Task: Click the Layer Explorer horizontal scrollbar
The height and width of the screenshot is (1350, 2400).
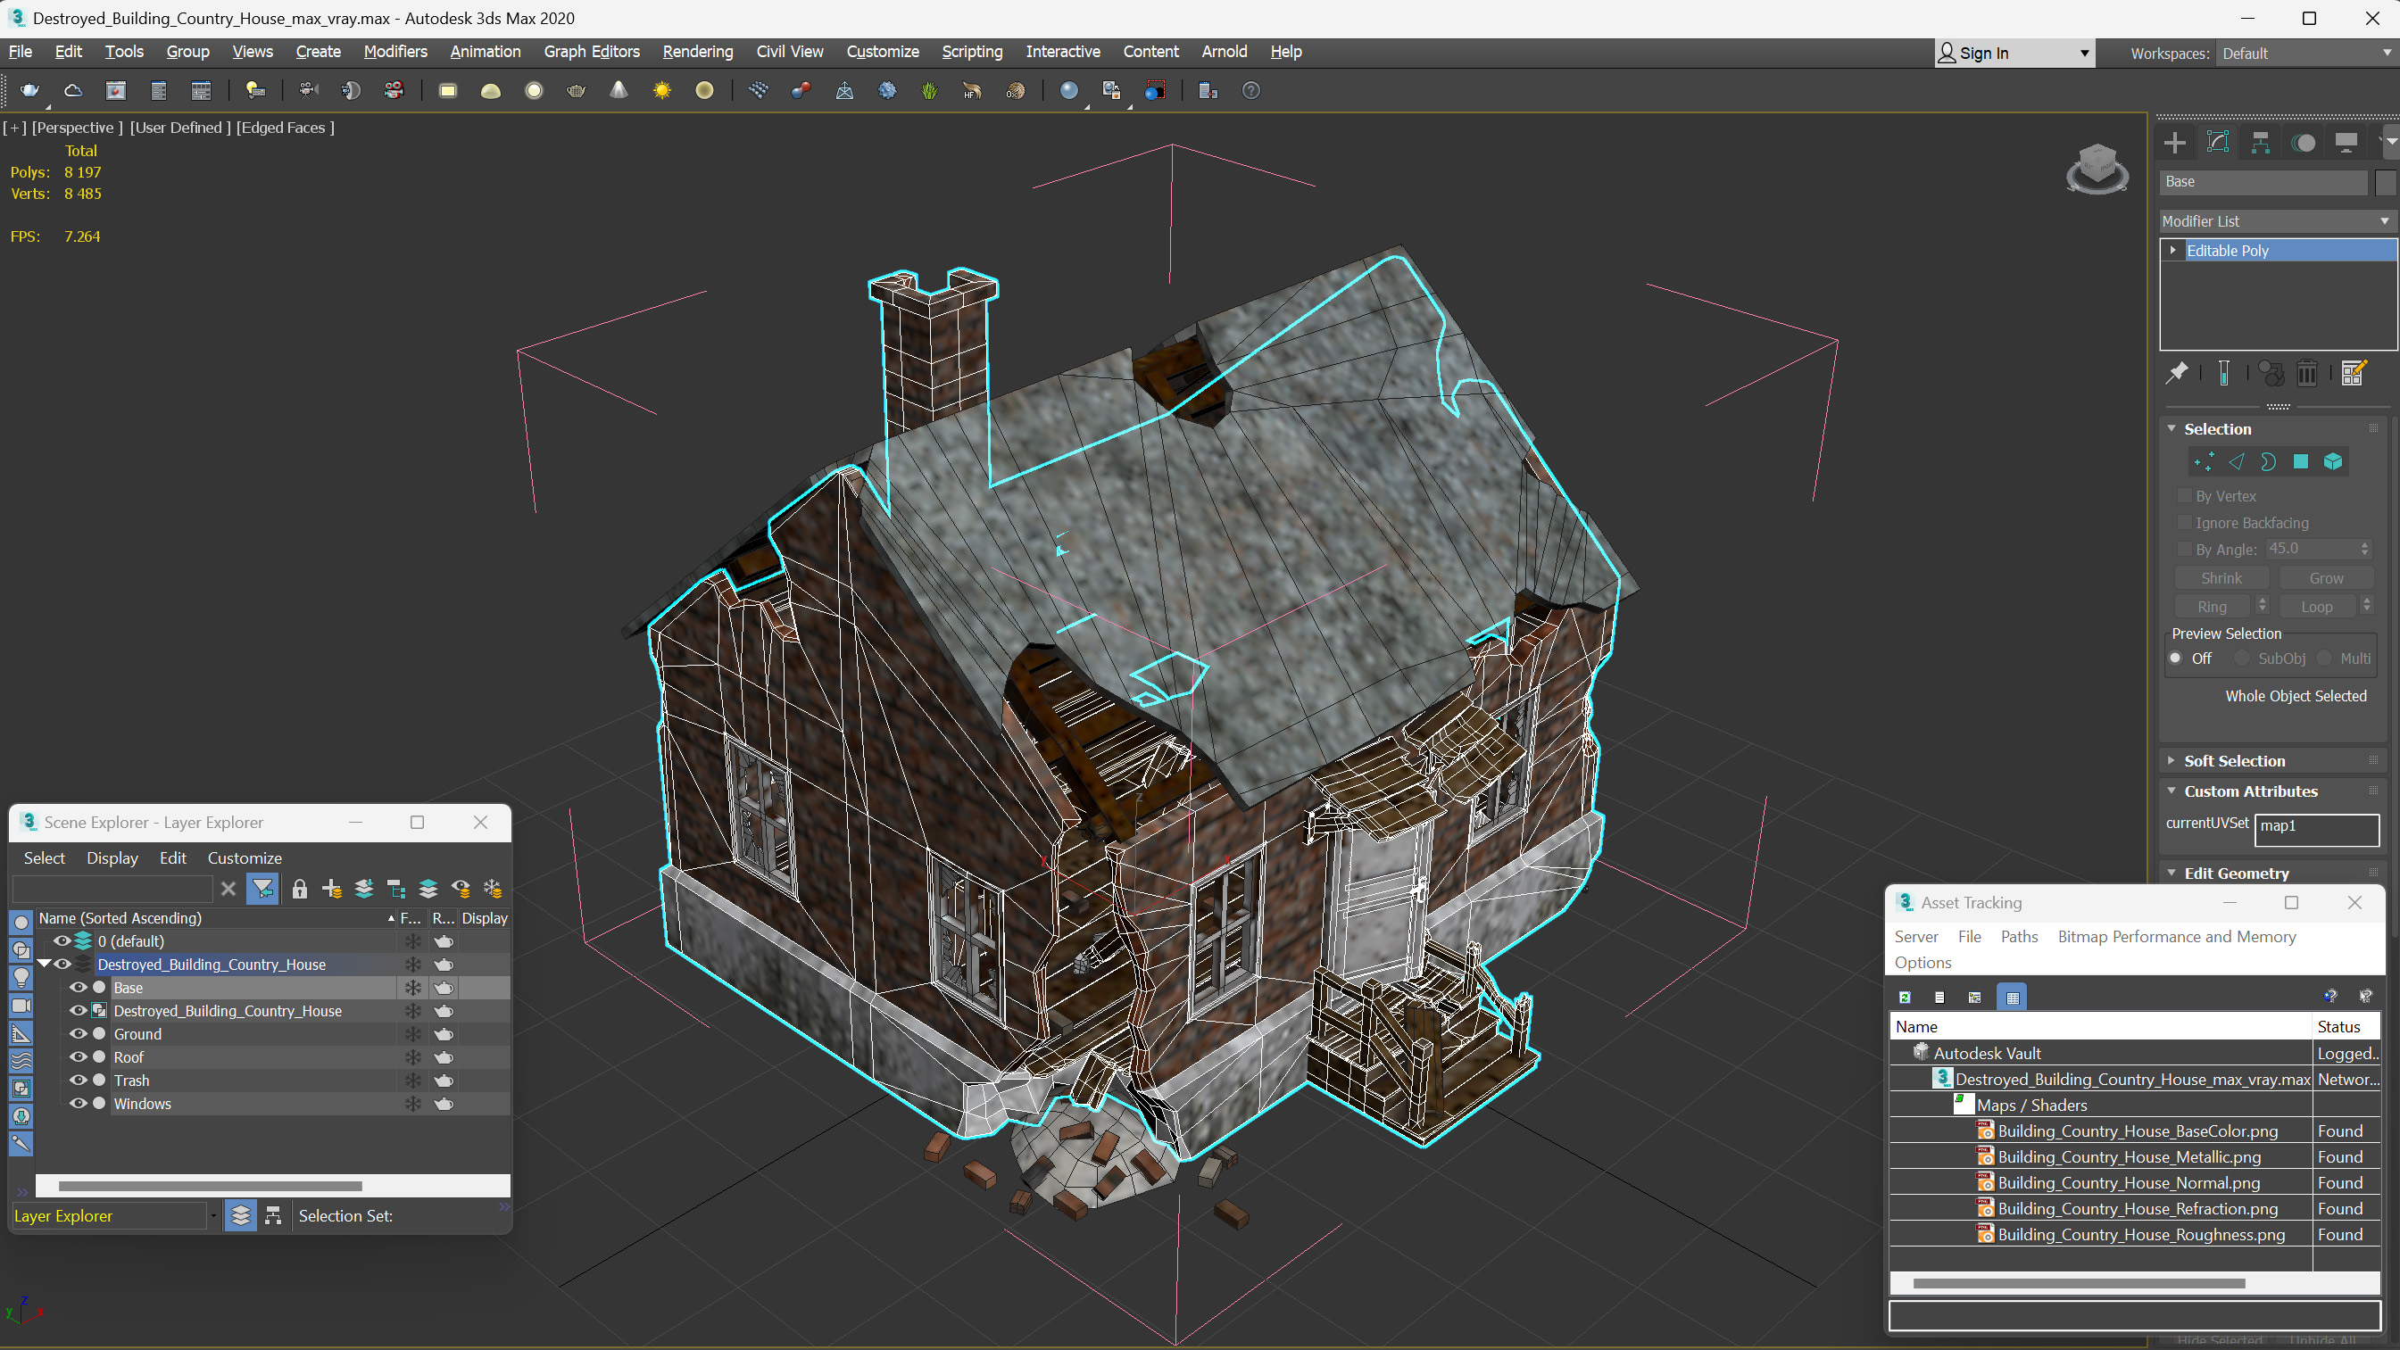Action: pyautogui.click(x=210, y=1186)
